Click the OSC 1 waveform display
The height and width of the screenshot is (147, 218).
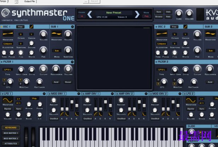[x=8, y=34]
